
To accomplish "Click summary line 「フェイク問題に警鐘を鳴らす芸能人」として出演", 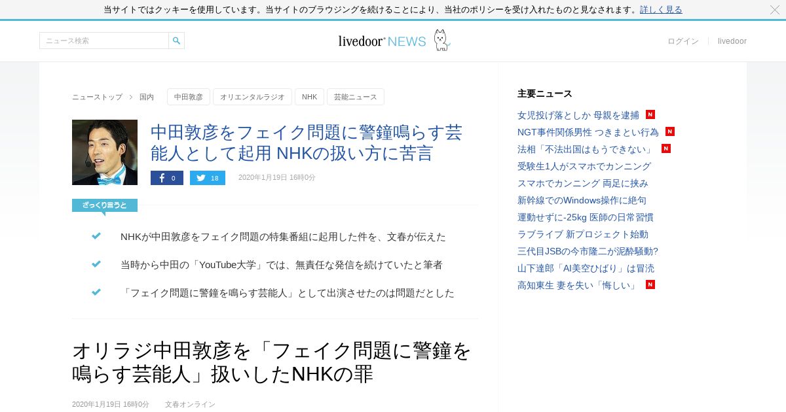I will [288, 293].
